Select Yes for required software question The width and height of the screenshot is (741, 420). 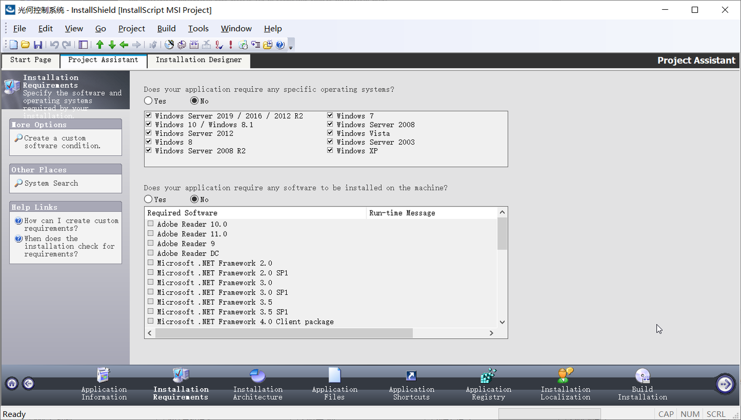(x=148, y=199)
